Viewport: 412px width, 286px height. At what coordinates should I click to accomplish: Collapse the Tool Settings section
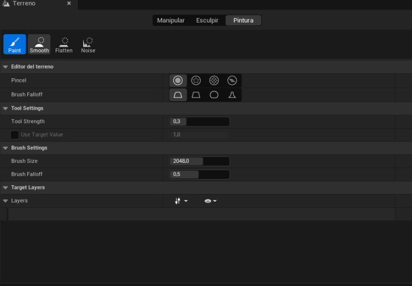(x=5, y=108)
